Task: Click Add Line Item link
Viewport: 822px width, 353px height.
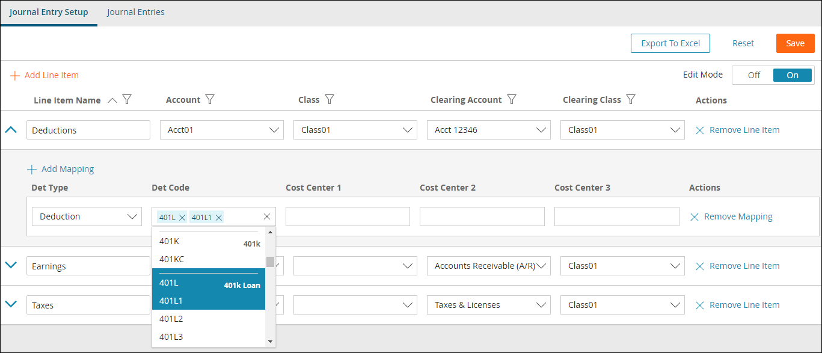Action: click(x=52, y=75)
